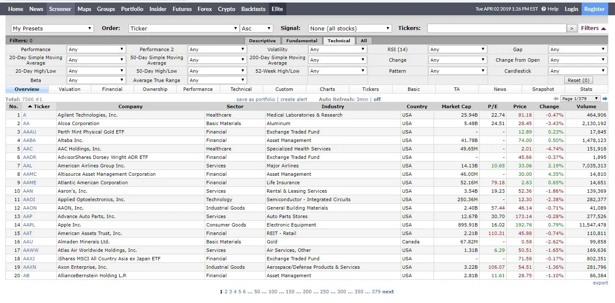Go to page 50 link
The image size is (615, 303).
257,292
